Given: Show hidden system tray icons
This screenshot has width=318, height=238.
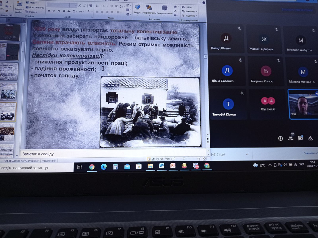Looking at the screenshot, I should 270,165.
